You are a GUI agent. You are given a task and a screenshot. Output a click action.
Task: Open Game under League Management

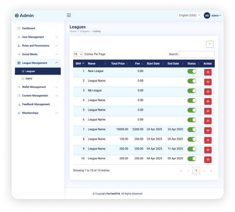[29, 79]
